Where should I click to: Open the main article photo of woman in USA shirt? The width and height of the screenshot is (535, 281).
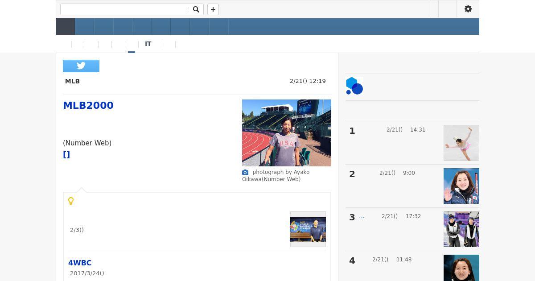click(287, 133)
